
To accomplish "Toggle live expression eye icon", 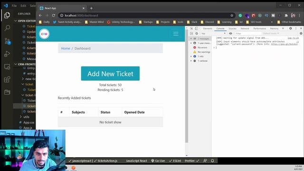I will pyautogui.click(x=230, y=33).
